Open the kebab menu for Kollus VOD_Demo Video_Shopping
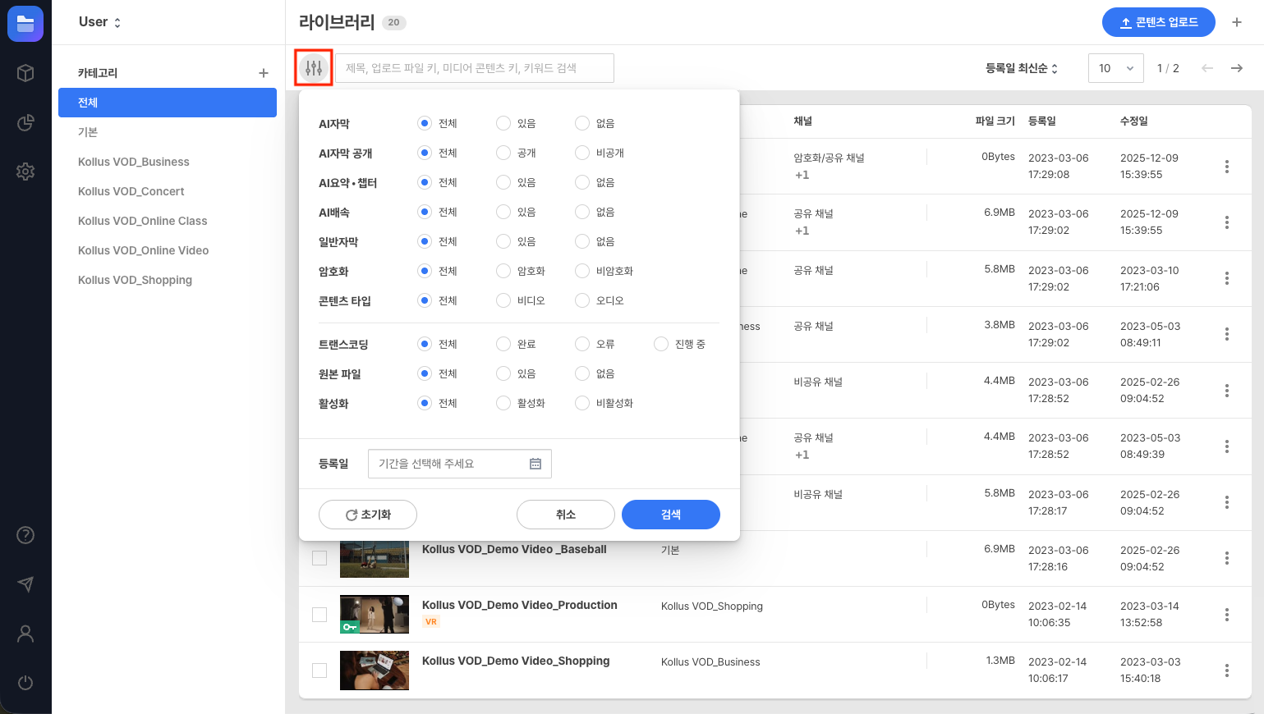The width and height of the screenshot is (1264, 714). click(1226, 670)
